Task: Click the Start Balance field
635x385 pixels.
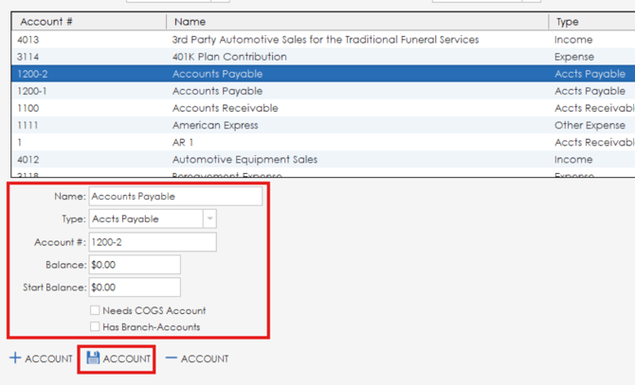Action: 134,287
